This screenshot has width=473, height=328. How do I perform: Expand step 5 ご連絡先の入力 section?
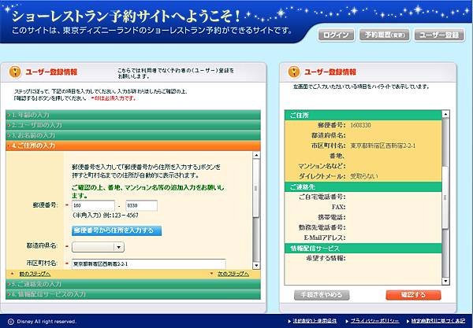click(133, 284)
